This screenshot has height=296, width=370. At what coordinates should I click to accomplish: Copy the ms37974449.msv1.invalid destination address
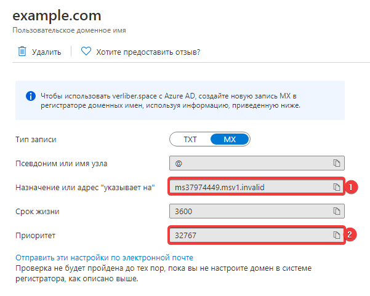point(337,187)
